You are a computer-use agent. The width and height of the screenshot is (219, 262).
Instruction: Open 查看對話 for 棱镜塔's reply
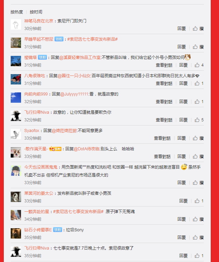tap(164, 65)
